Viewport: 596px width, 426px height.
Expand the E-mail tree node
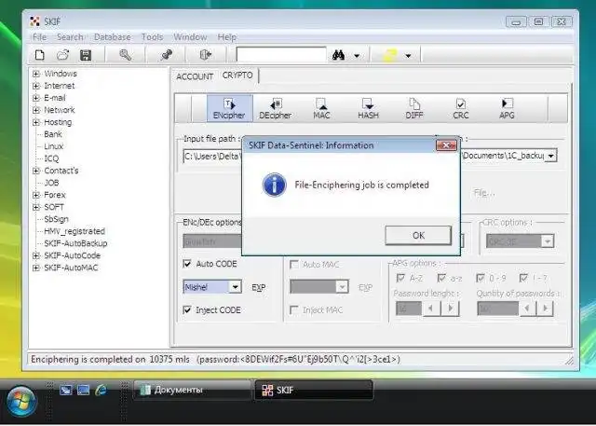(x=36, y=98)
